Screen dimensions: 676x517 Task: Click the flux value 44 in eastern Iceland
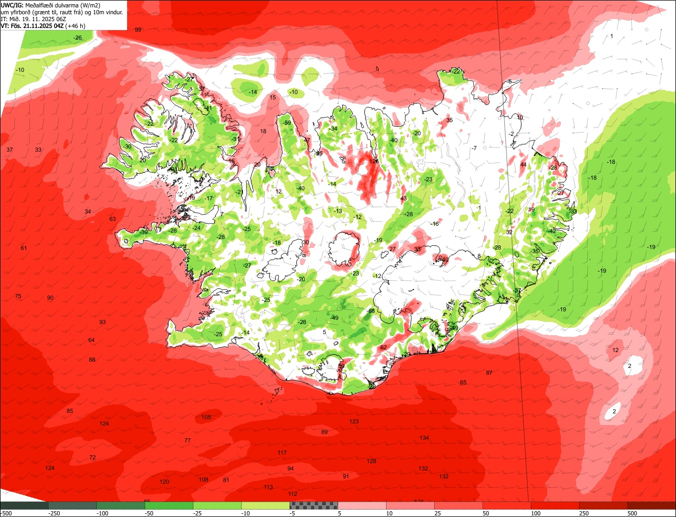pyautogui.click(x=523, y=164)
